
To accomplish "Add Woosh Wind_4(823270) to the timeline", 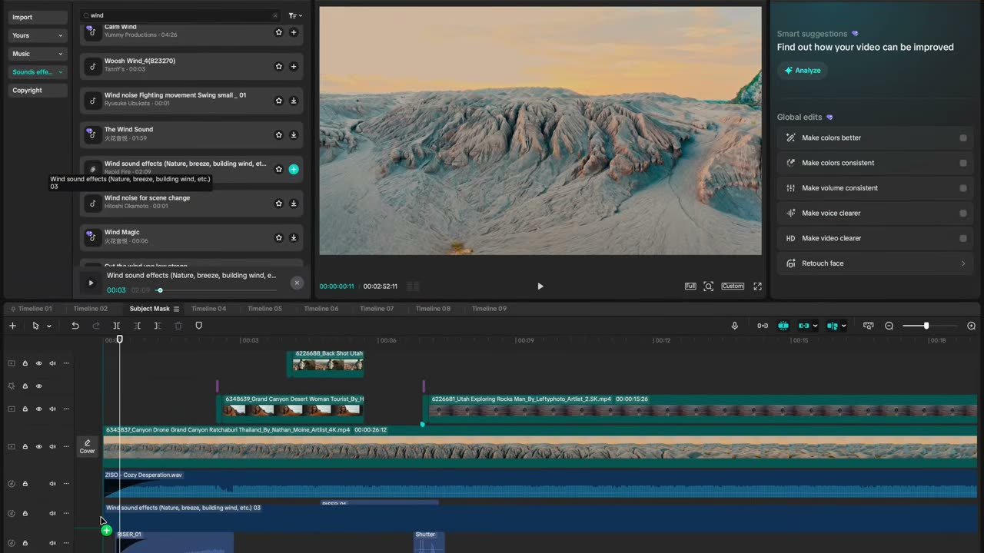I will (x=294, y=67).
